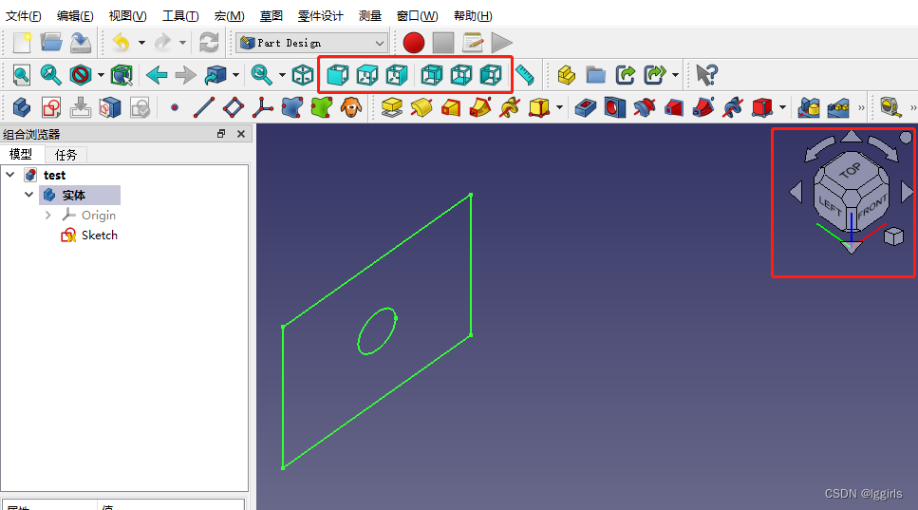918x510 pixels.
Task: Toggle bounding box selection icon
Action: coord(122,75)
